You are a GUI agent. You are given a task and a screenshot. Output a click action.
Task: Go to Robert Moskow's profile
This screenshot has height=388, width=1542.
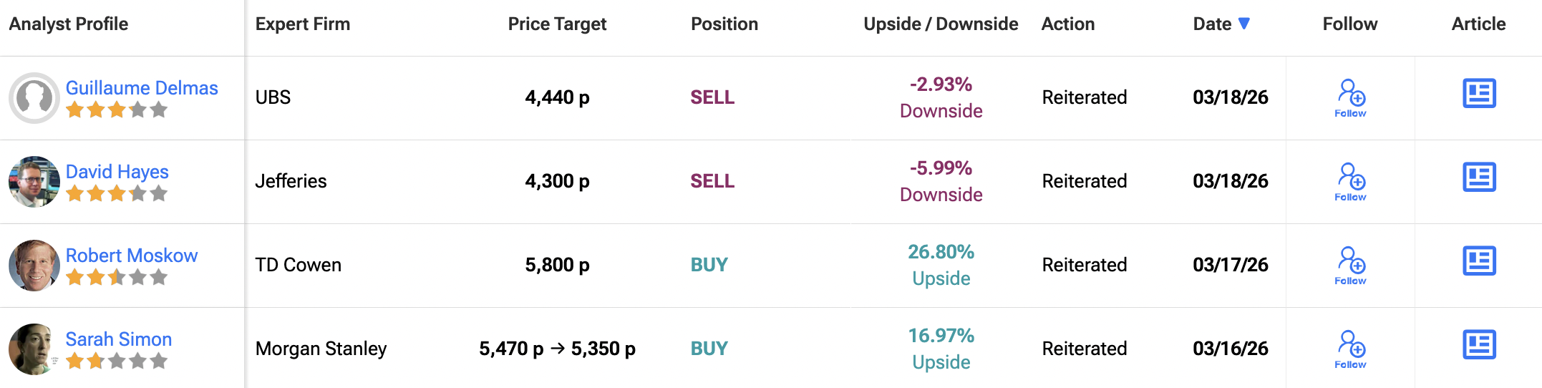pyautogui.click(x=132, y=256)
